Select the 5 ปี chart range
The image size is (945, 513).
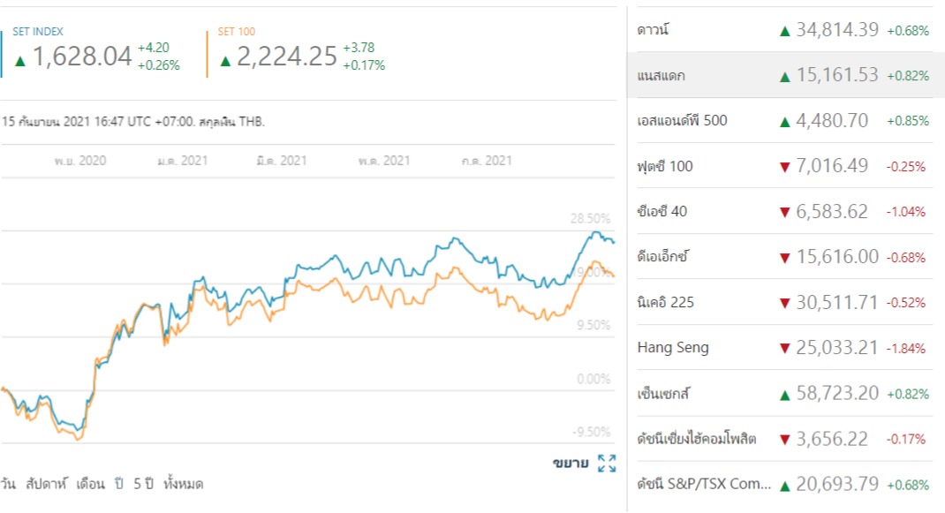[142, 484]
